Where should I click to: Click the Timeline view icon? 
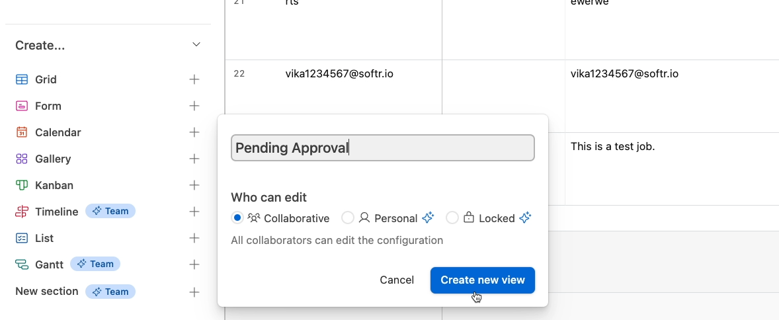[x=22, y=212]
